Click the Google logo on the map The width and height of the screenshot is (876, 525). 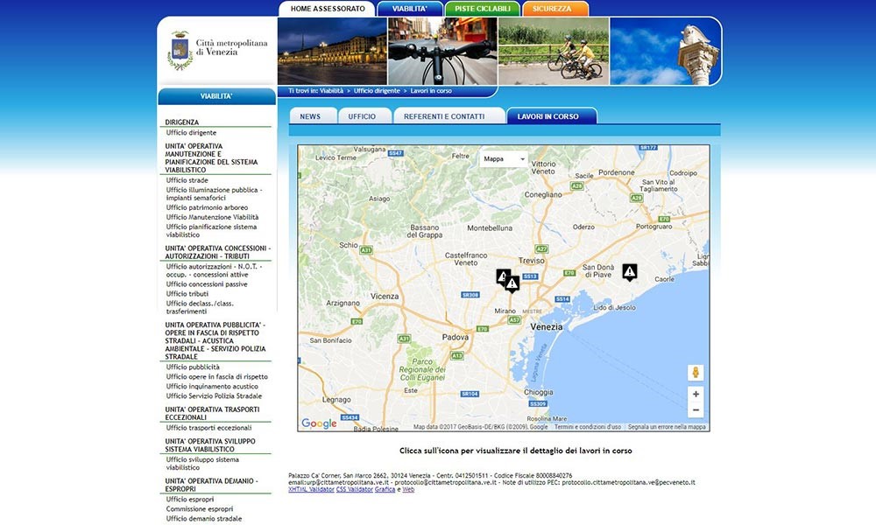pos(319,423)
